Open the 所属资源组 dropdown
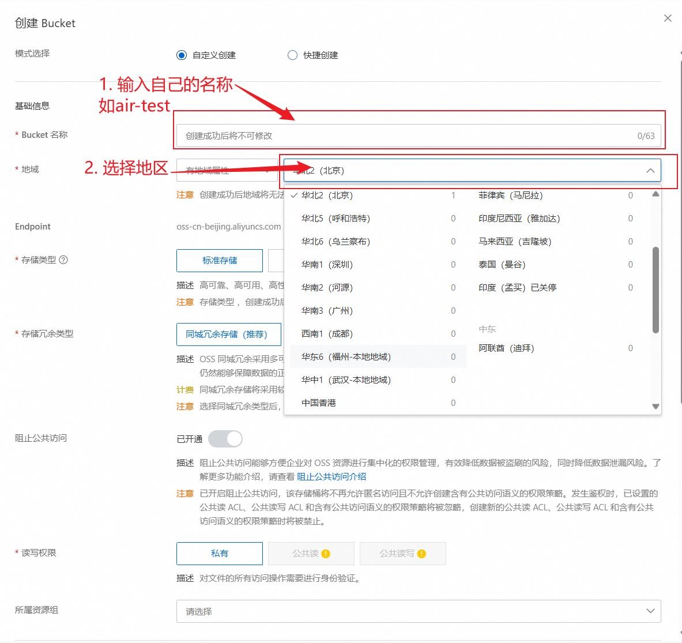 419,611
